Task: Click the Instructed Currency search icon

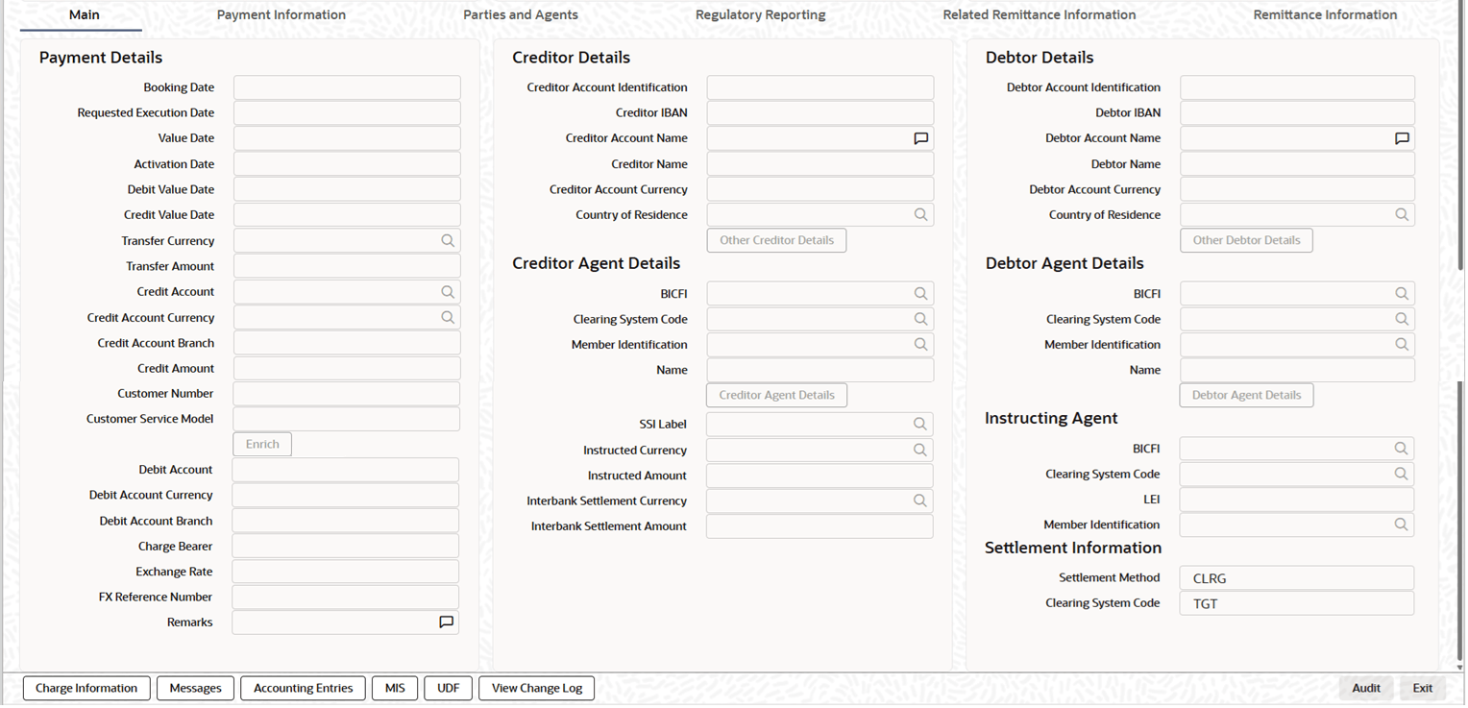Action: click(919, 450)
